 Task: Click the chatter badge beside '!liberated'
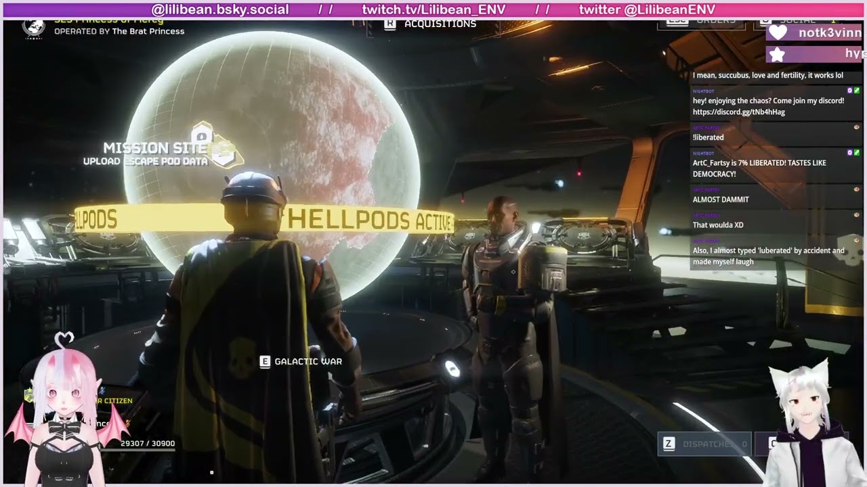point(856,127)
